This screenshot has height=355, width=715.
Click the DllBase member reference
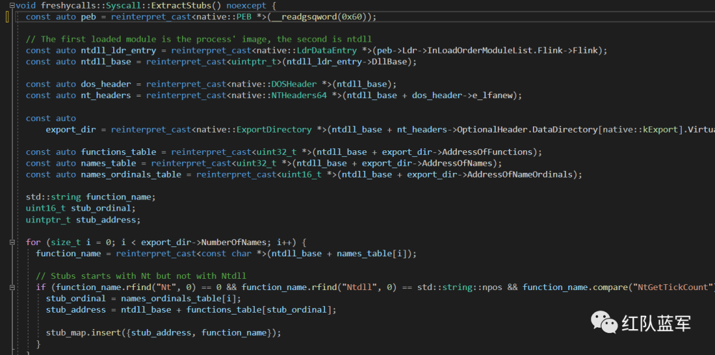(x=389, y=62)
